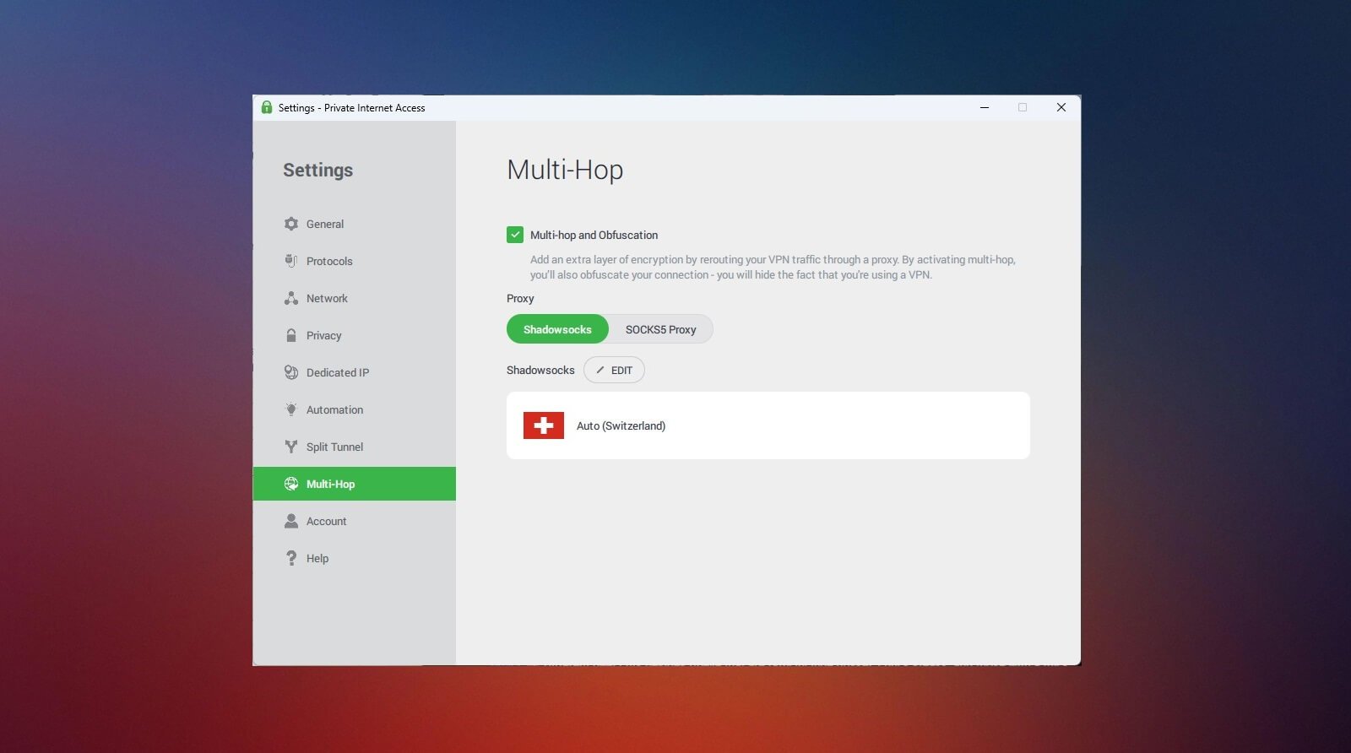Viewport: 1351px width, 753px height.
Task: Click the PIA green lock title icon
Action: [267, 107]
